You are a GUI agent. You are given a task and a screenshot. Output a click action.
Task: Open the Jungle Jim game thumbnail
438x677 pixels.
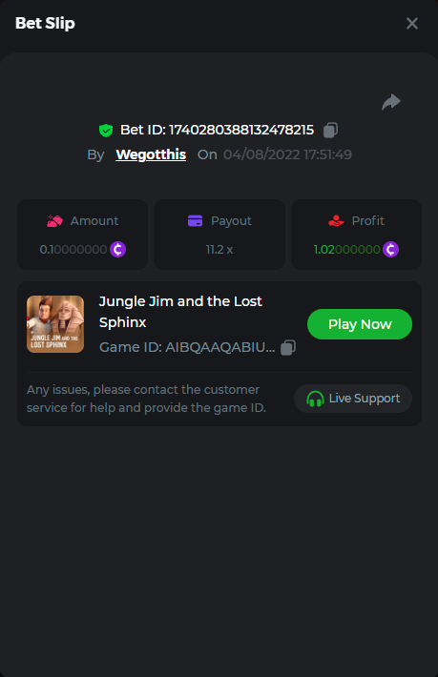(55, 324)
